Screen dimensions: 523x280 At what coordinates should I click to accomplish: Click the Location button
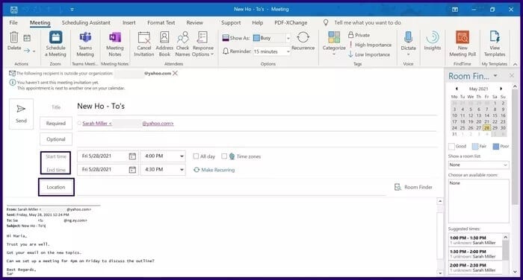(56, 187)
